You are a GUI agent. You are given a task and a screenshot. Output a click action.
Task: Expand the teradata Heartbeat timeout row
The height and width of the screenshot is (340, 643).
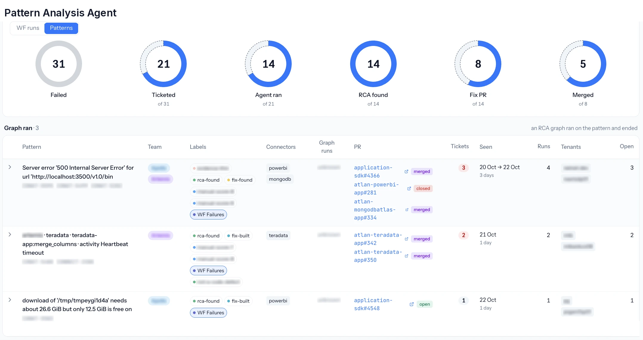(x=10, y=235)
